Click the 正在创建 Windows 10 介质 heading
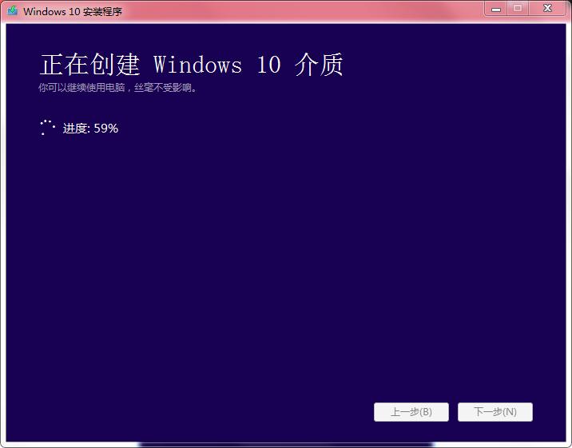The image size is (572, 448). point(191,65)
